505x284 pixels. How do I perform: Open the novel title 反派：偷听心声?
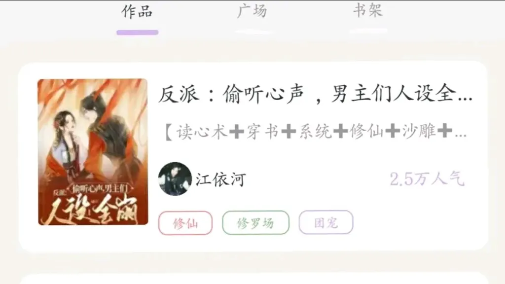coord(315,94)
